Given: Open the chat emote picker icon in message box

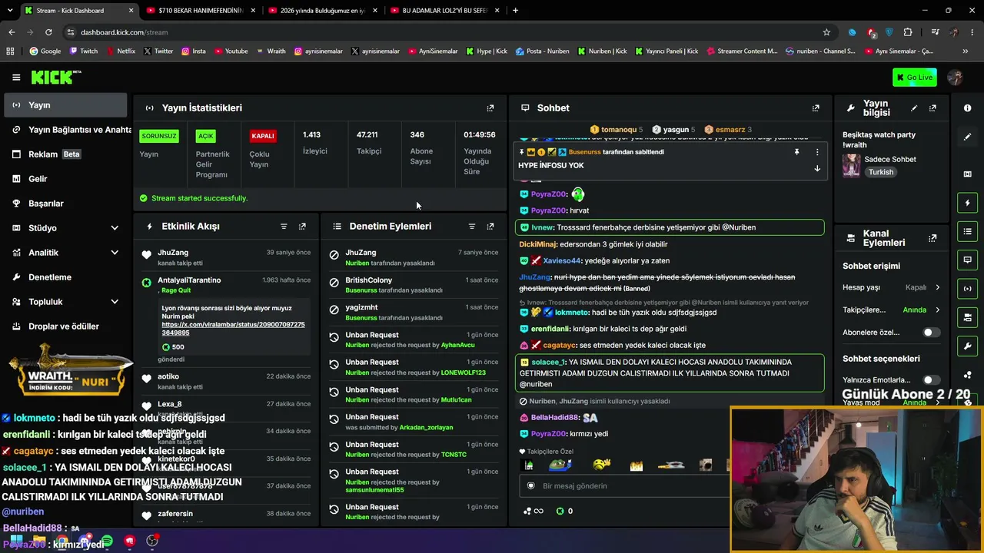Looking at the screenshot, I should point(530,486).
